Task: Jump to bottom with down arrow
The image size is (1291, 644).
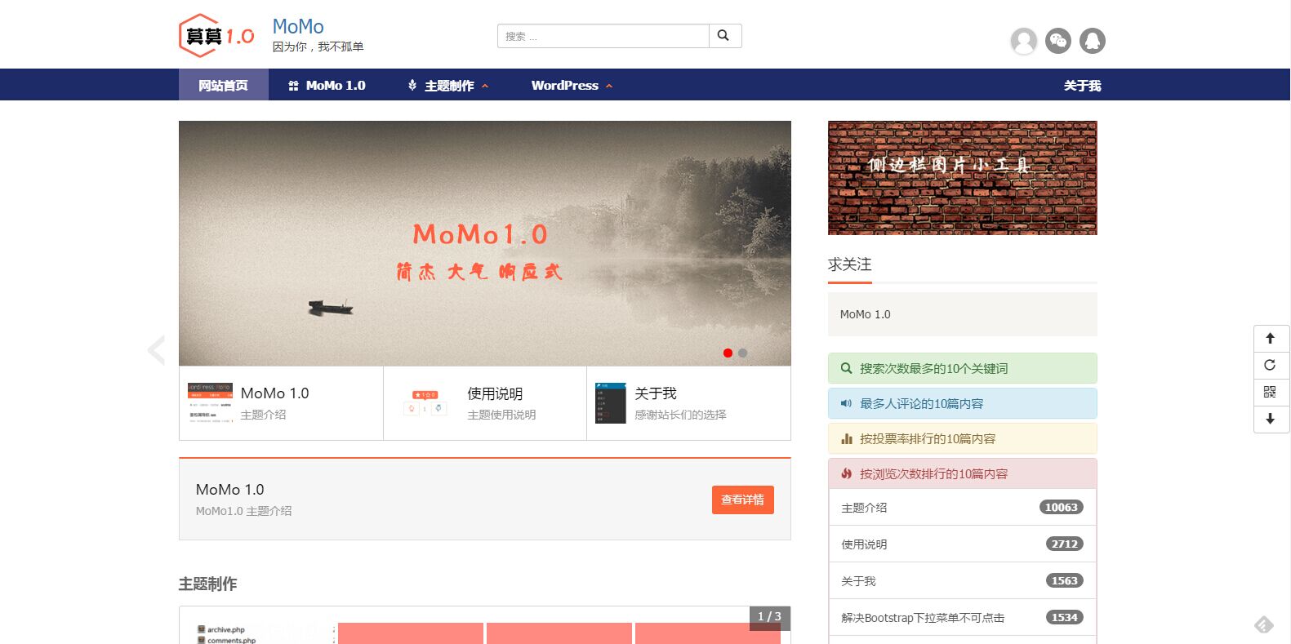Action: coord(1270,419)
